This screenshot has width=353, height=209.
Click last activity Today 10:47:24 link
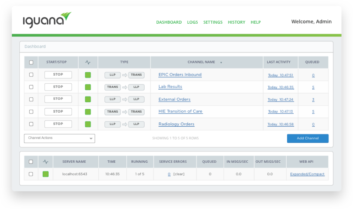click(x=280, y=99)
